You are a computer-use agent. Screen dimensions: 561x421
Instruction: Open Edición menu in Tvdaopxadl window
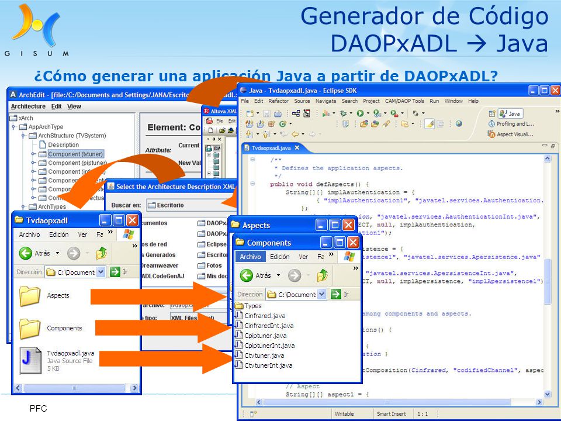[58, 234]
